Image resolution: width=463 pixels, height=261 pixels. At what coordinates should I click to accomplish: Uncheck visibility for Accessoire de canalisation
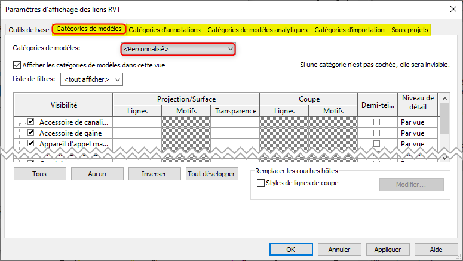31,122
